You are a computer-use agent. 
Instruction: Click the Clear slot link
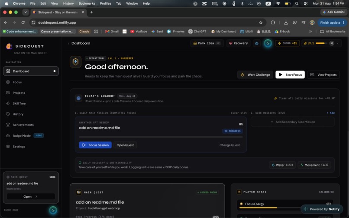pyautogui.click(x=239, y=113)
